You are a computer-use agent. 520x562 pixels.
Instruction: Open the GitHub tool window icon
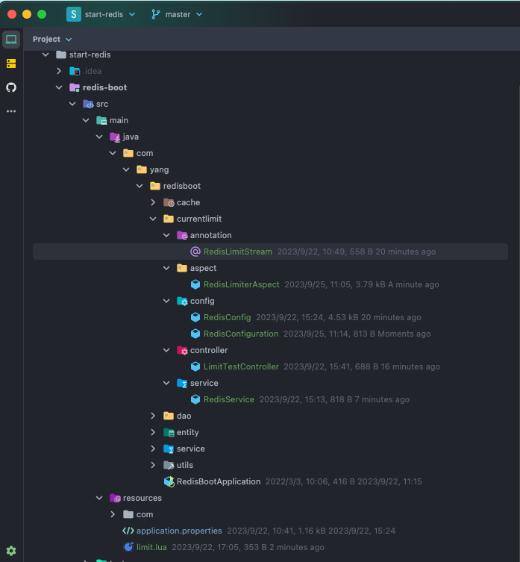coord(11,87)
